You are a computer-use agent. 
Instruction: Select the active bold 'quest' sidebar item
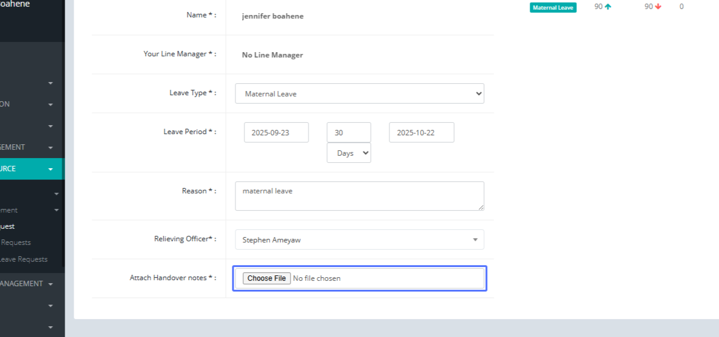point(8,226)
